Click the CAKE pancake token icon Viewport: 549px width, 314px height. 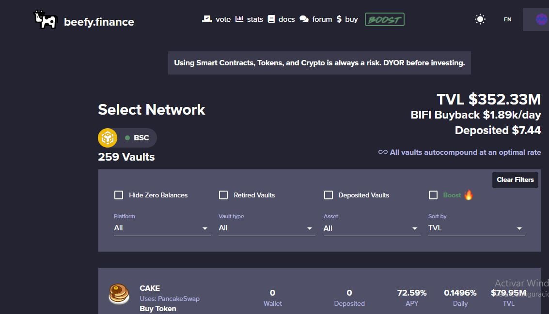pyautogui.click(x=119, y=294)
